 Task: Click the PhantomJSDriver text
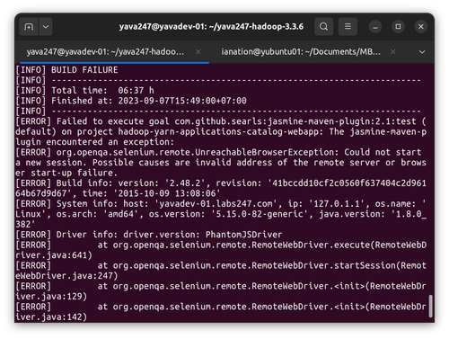[x=243, y=235]
